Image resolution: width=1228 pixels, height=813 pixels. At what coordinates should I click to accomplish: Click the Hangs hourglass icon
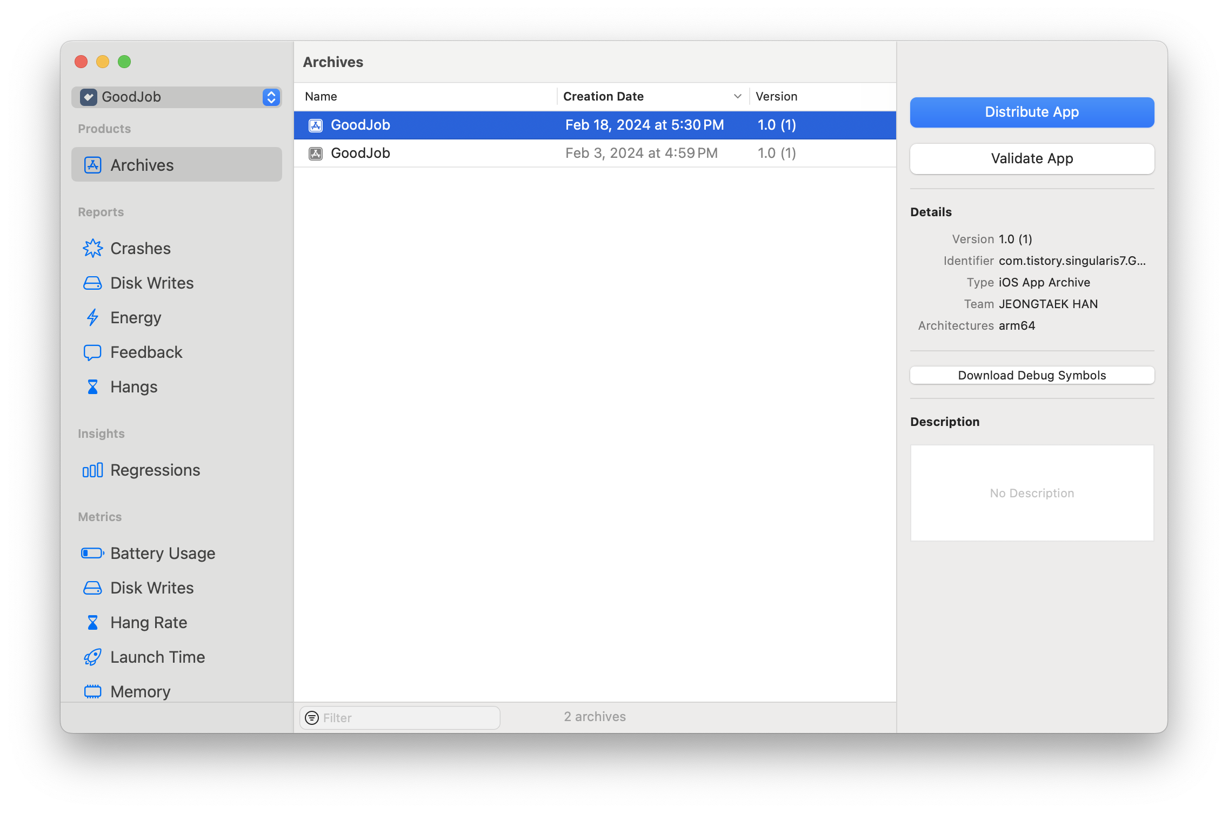coord(92,386)
